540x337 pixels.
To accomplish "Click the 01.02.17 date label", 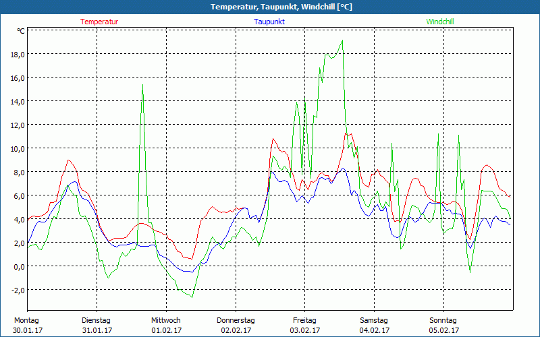I will click(x=166, y=330).
